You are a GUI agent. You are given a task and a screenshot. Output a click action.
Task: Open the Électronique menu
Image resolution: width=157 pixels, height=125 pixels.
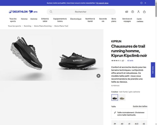point(76,19)
